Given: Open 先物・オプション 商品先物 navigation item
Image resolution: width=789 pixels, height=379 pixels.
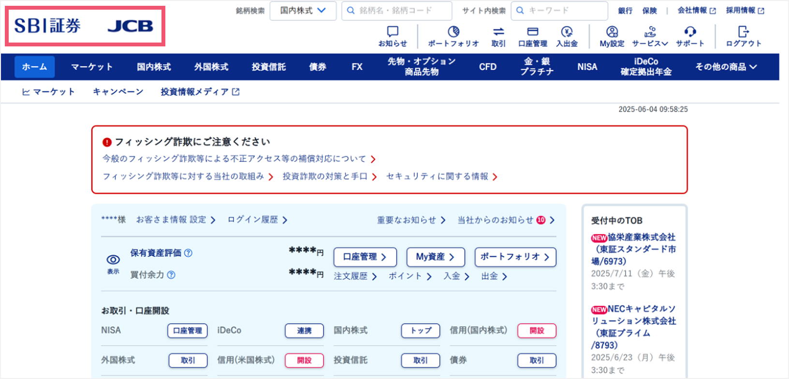Looking at the screenshot, I should click(x=422, y=67).
